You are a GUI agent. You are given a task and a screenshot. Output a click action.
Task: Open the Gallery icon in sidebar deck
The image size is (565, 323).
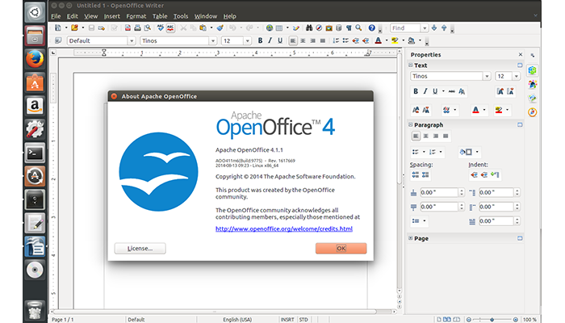click(533, 99)
